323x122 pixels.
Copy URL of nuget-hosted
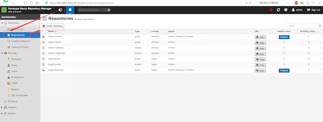tap(260, 65)
